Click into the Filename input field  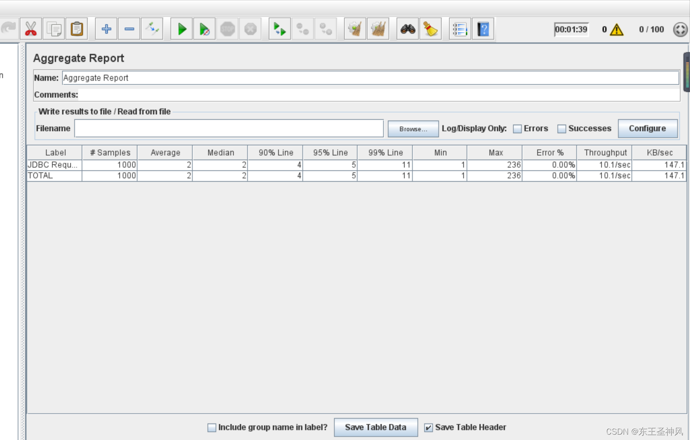[x=229, y=128]
